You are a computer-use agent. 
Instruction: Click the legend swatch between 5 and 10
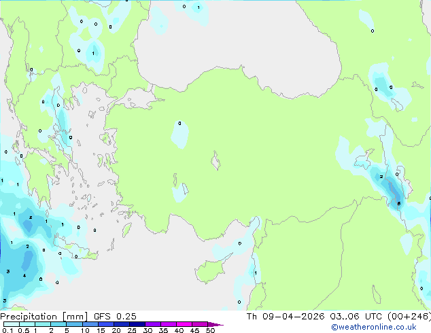click(74, 324)
